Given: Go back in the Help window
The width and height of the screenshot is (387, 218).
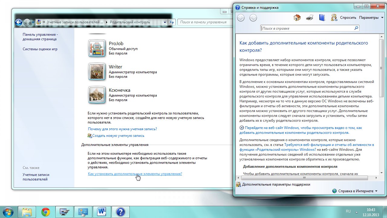Looking at the screenshot, I should coord(241,18).
